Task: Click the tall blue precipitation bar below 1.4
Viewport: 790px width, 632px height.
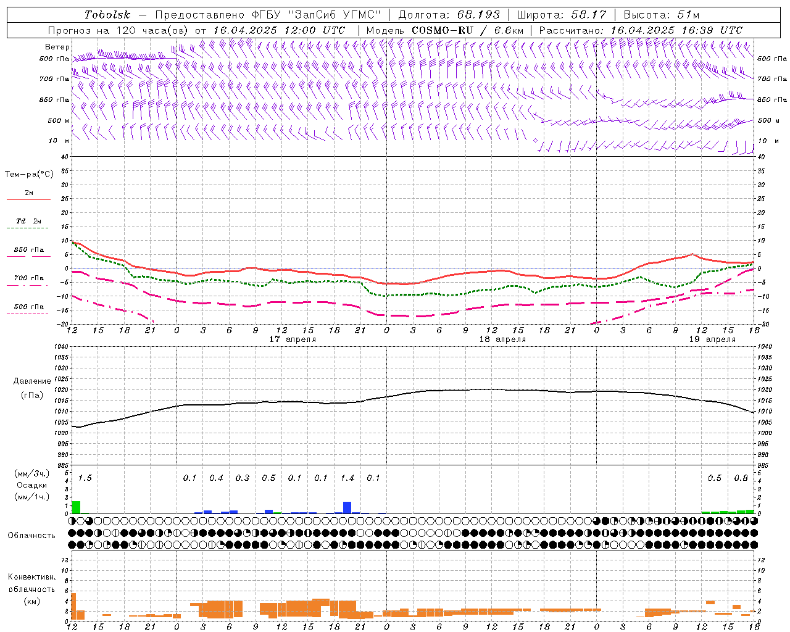Action: (x=347, y=507)
